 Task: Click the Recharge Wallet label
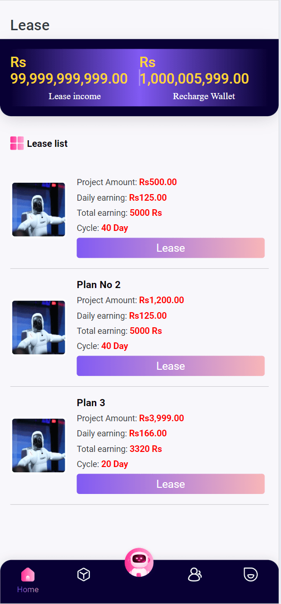204,96
